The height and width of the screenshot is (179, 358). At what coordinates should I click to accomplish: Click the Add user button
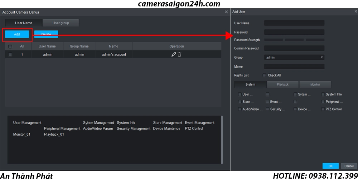[x=17, y=34]
